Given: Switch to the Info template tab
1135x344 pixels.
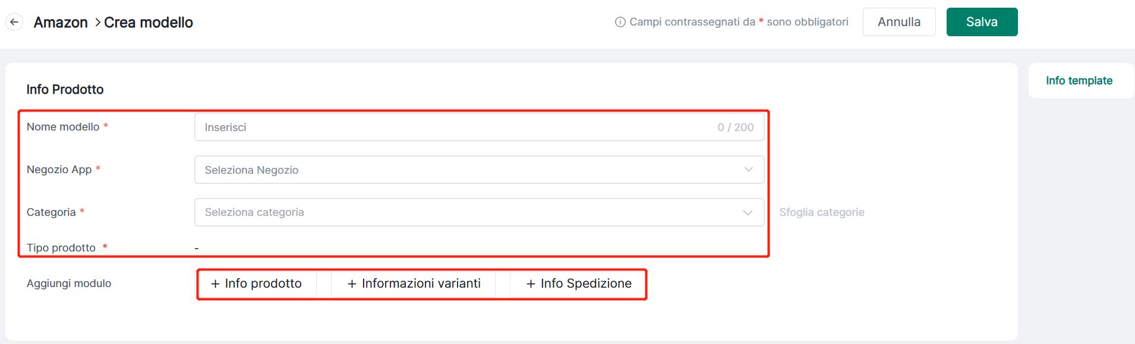Looking at the screenshot, I should pyautogui.click(x=1079, y=81).
